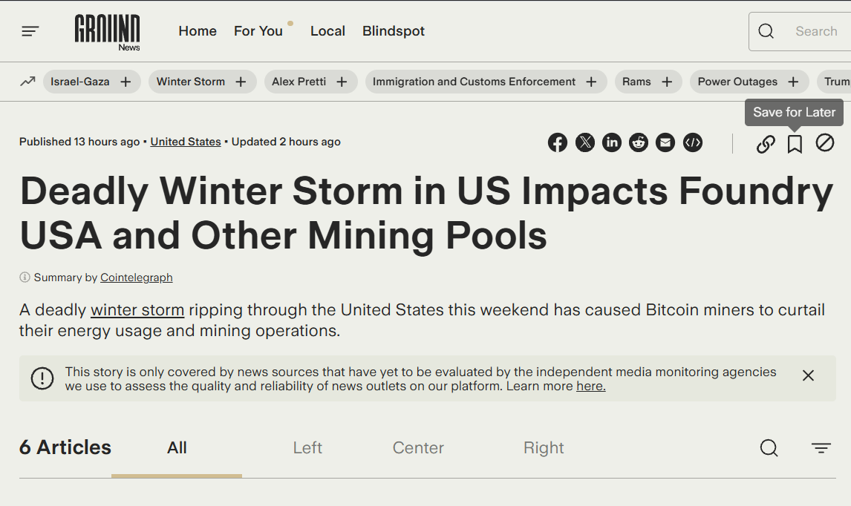Follow the Cointelegraph summary link
The height and width of the screenshot is (506, 851).
tap(136, 277)
